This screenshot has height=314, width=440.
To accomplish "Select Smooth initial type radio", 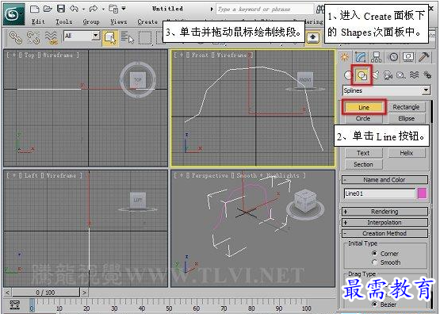I will point(374,262).
